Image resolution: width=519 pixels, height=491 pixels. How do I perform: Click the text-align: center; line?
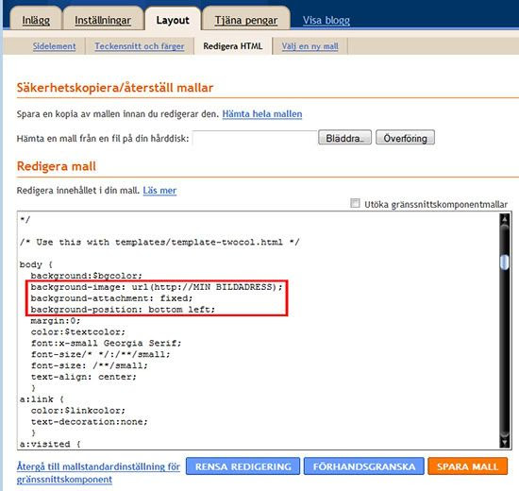83,377
